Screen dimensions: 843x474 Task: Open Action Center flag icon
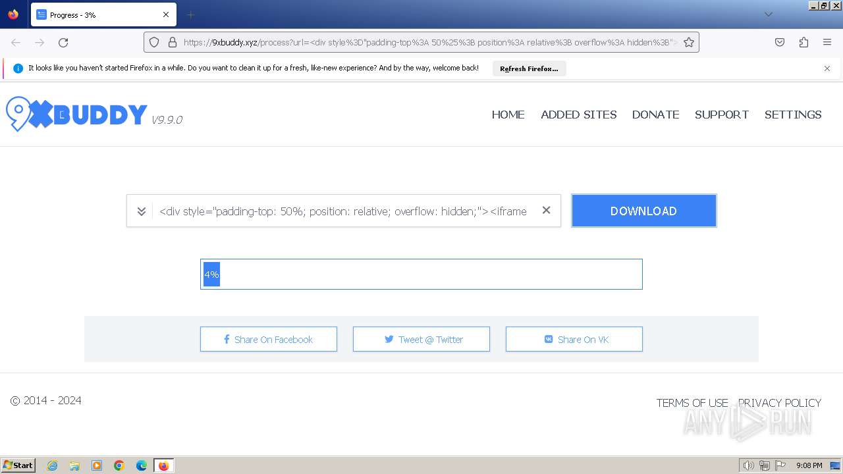tap(780, 465)
